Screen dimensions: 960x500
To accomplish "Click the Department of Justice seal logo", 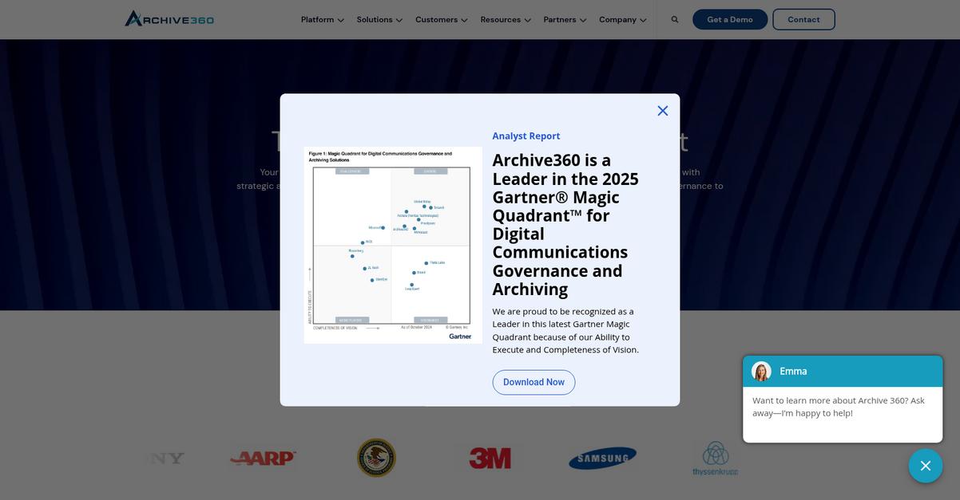I will pos(376,458).
